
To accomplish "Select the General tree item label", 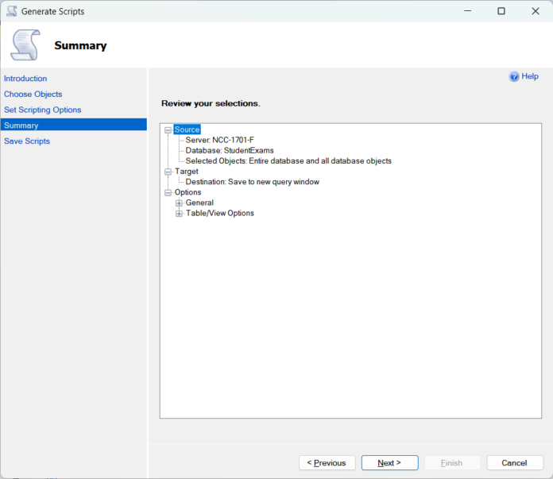I will (x=199, y=203).
